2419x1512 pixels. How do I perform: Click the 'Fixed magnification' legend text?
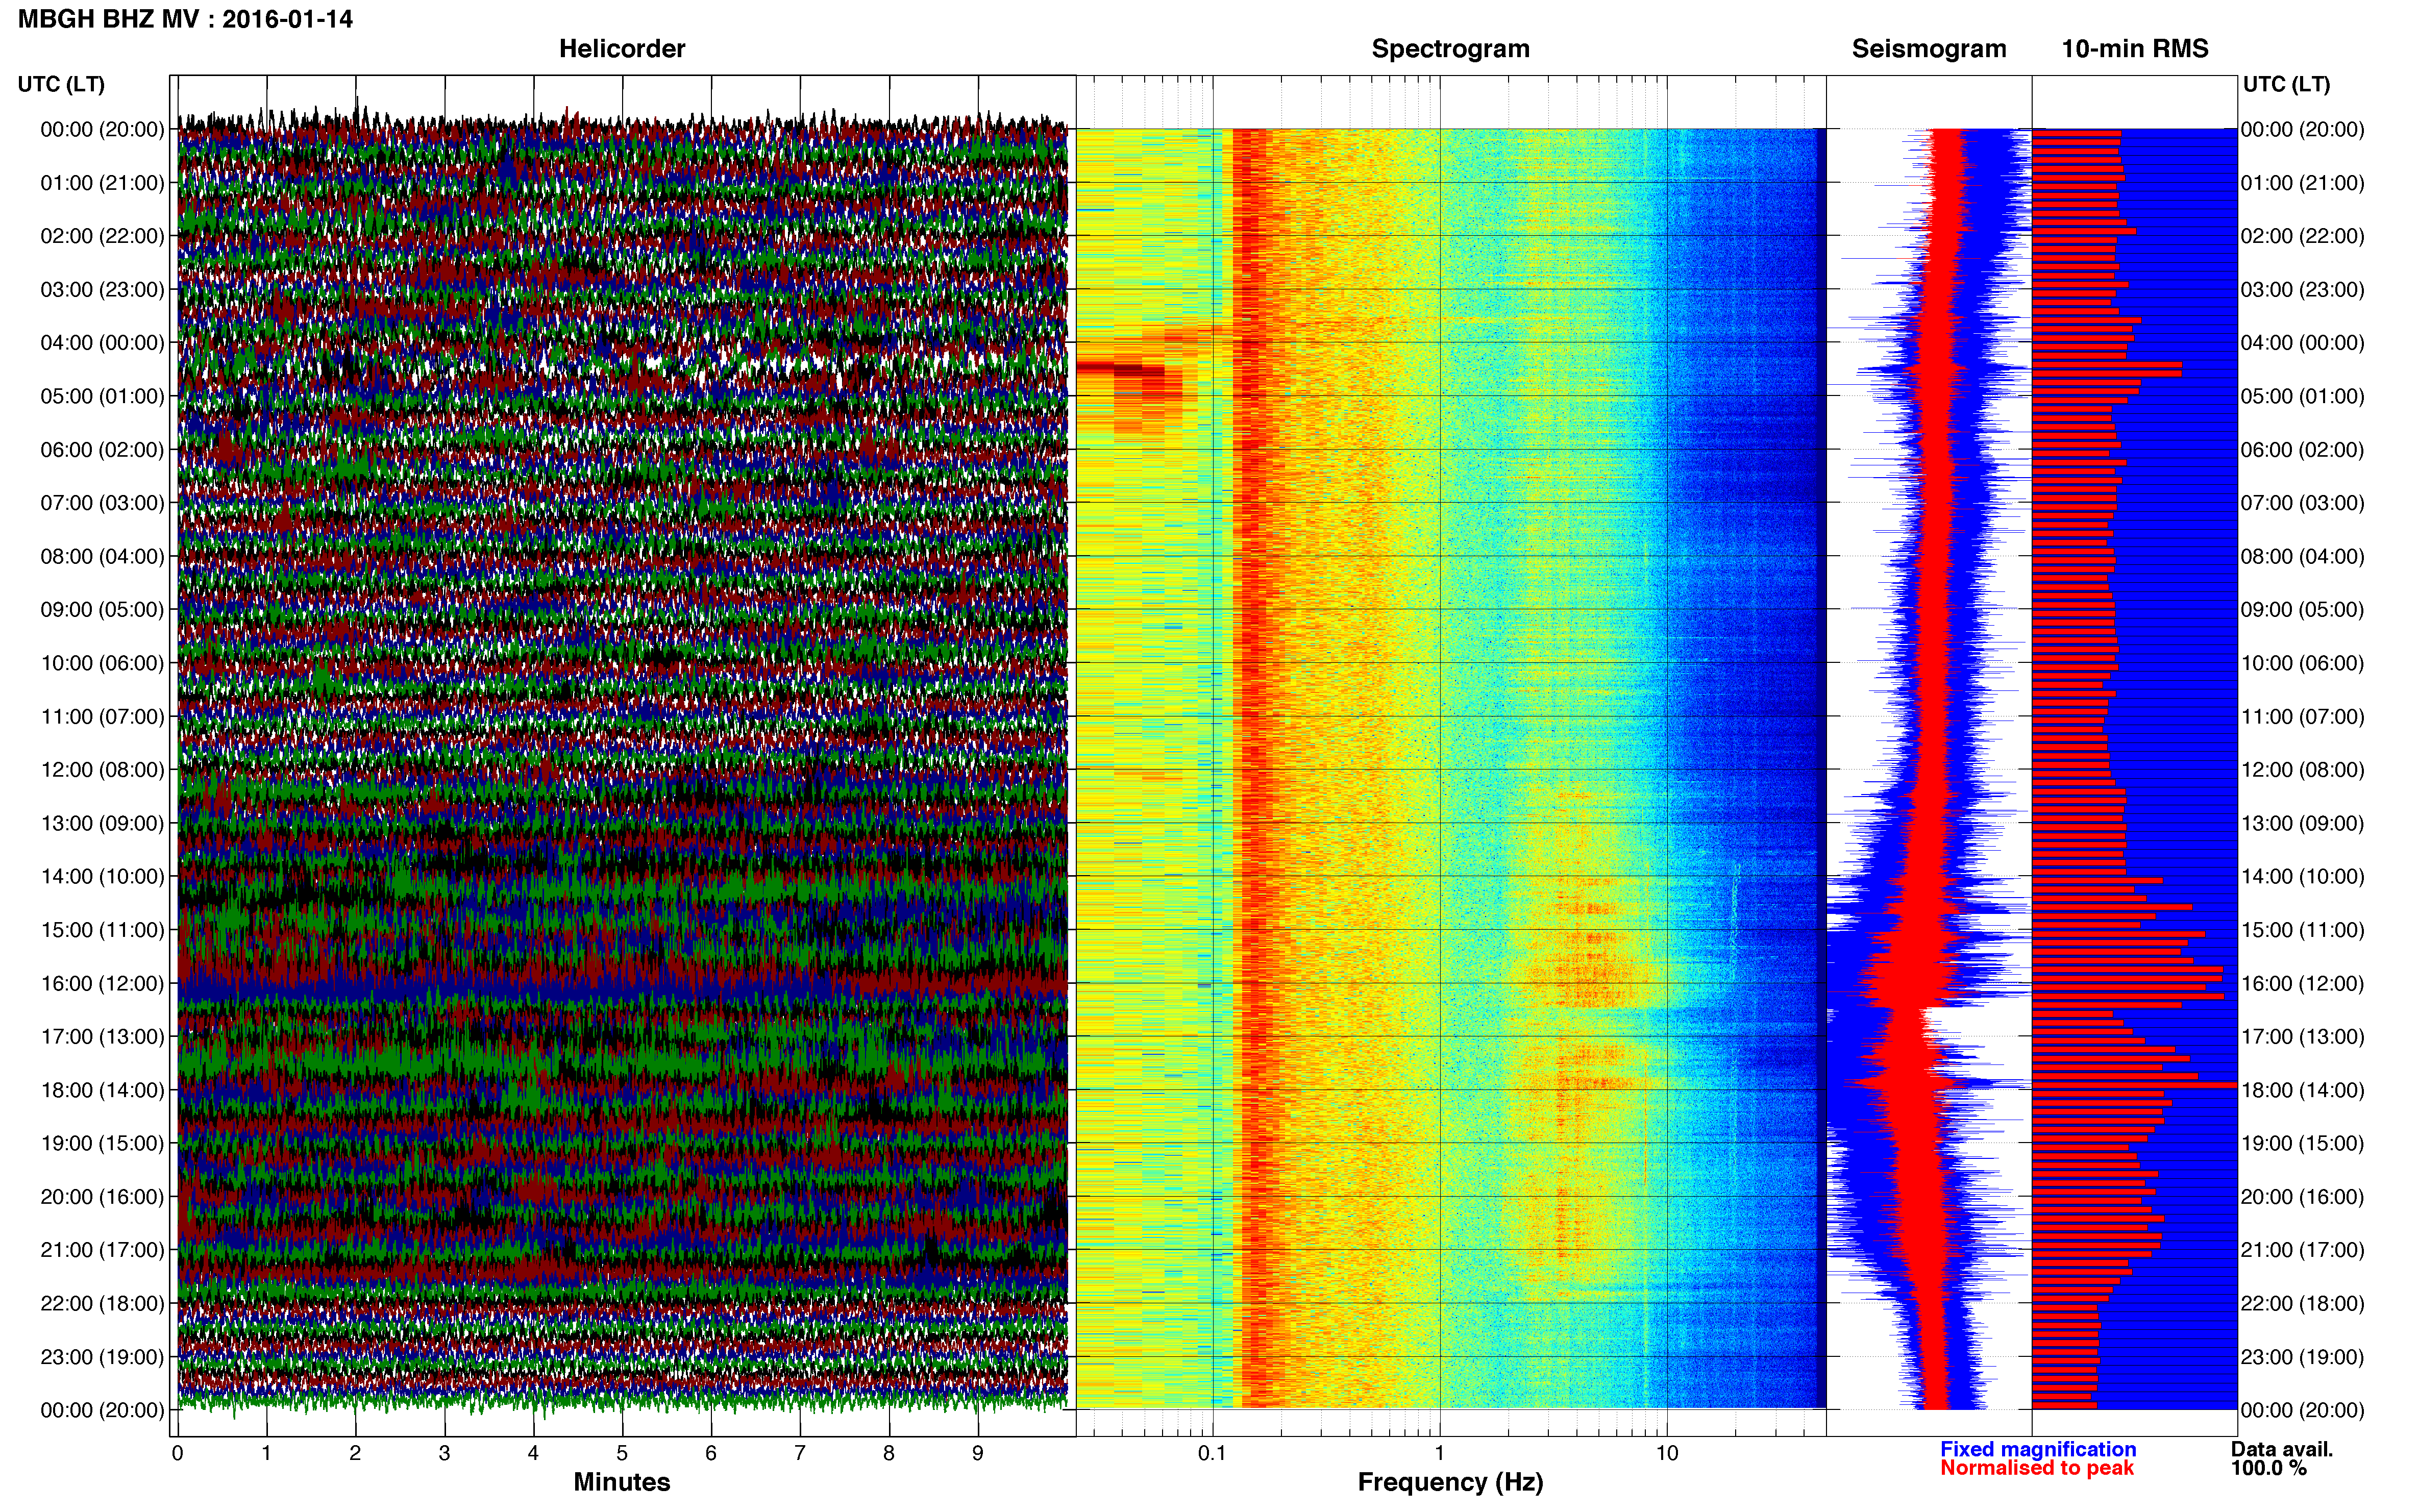tap(2038, 1449)
